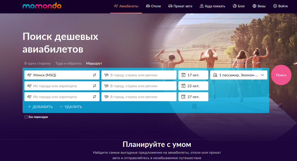The width and height of the screenshot is (297, 161).
Task: Click the takeoff icon in second origin field
Action: point(29,86)
